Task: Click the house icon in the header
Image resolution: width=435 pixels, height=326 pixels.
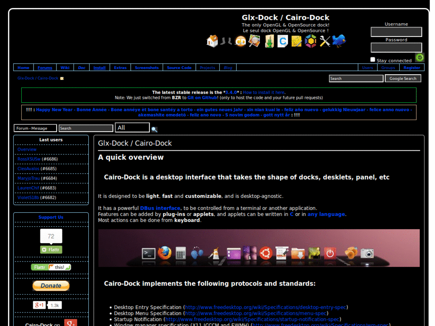Action: (212, 41)
